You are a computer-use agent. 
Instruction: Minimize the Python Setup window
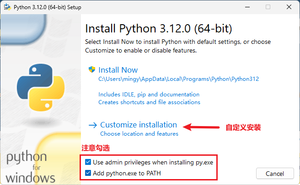pyautogui.click(x=246, y=7)
